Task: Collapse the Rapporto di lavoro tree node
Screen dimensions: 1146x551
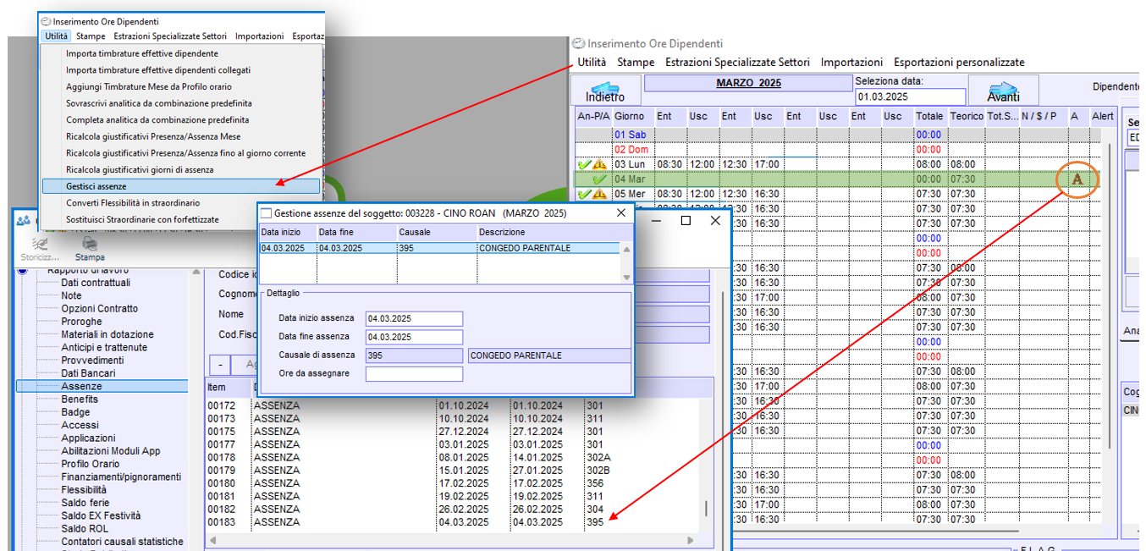Action: (x=22, y=270)
